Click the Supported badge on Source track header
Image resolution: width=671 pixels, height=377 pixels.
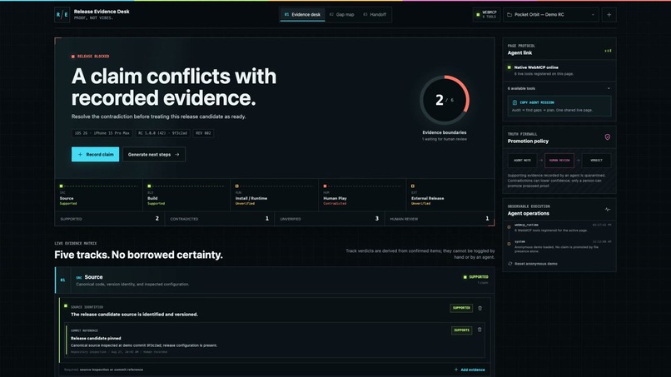[475, 277]
